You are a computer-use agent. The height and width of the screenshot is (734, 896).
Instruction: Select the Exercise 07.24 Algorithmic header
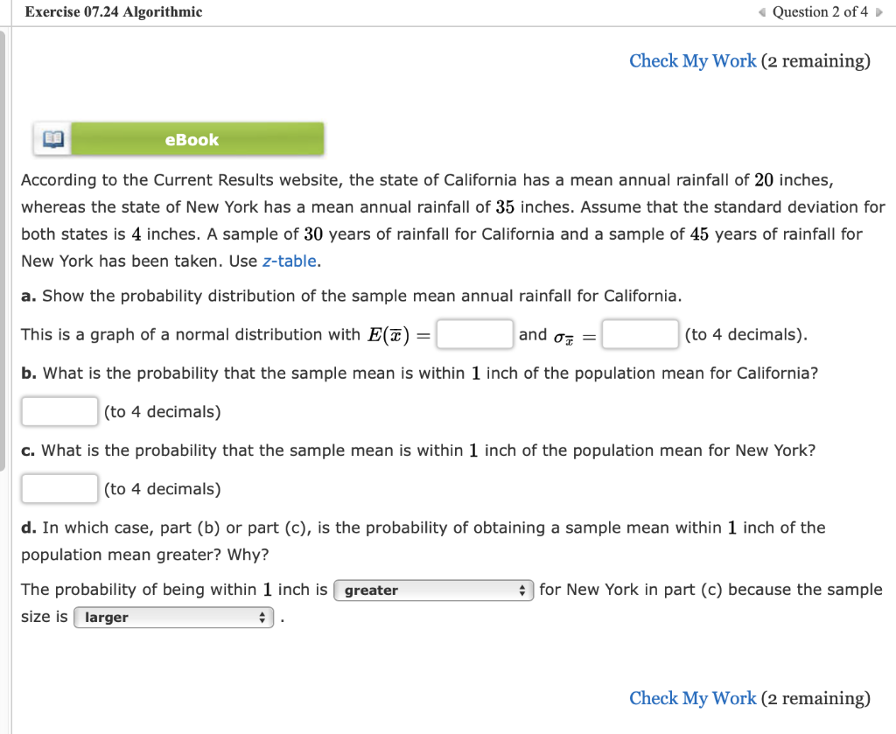tap(112, 11)
